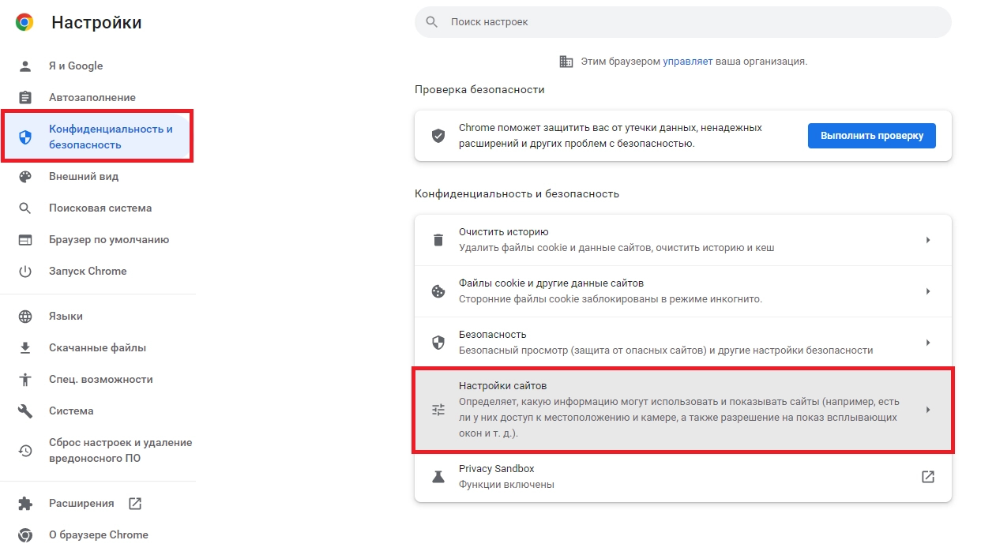Click the Chrome logo icon

click(24, 23)
